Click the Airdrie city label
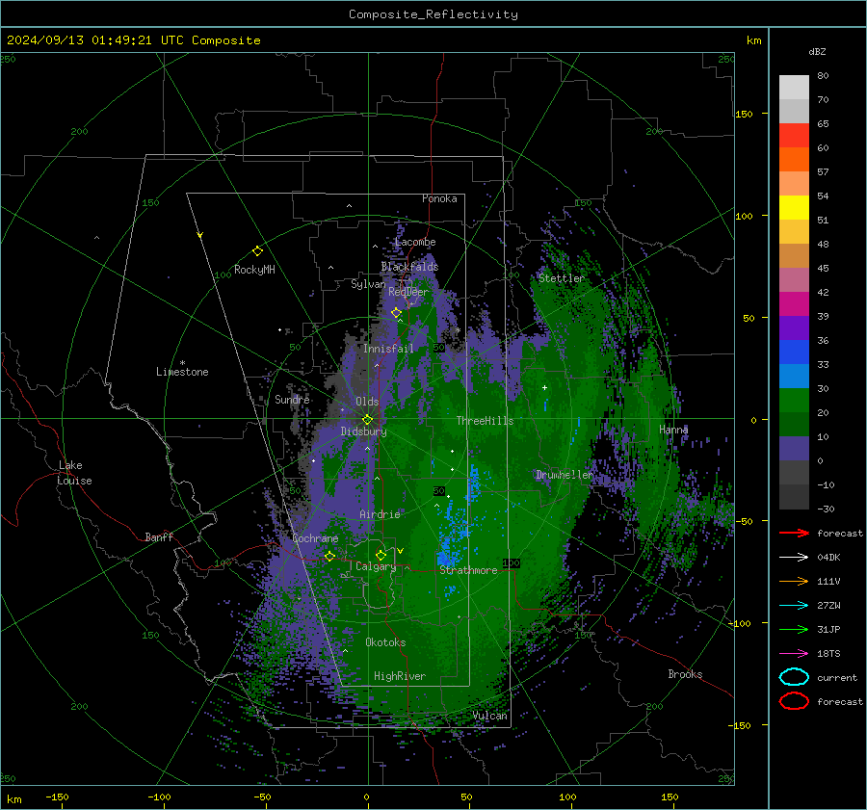Viewport: 867px width, 810px height. [x=380, y=514]
